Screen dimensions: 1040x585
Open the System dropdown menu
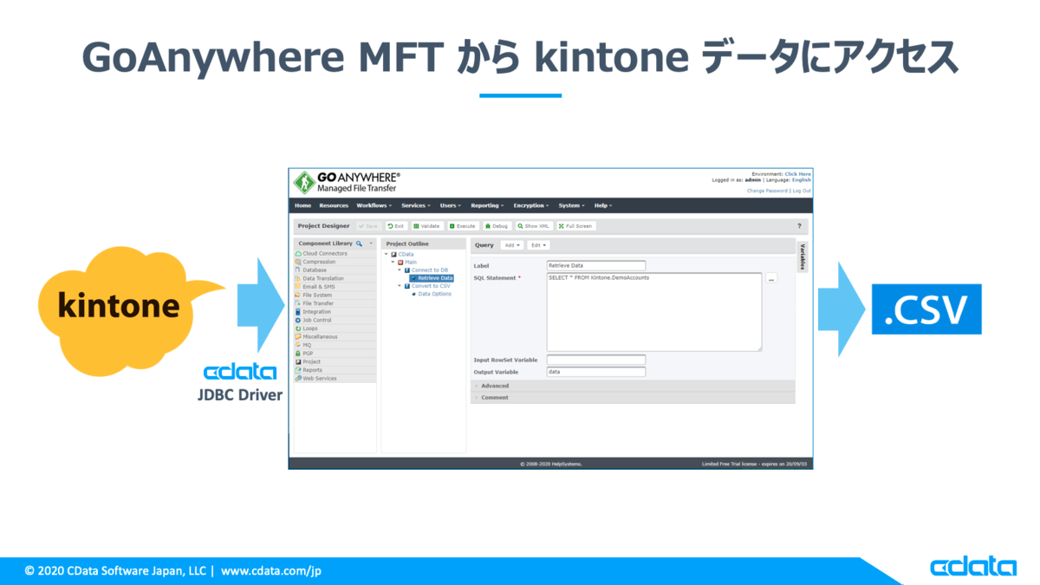(x=571, y=205)
